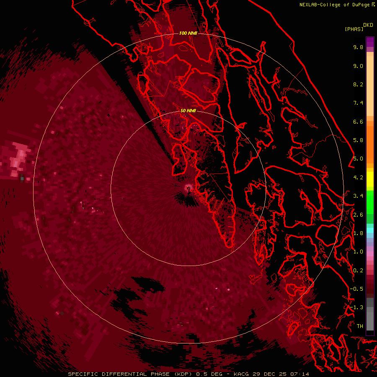Click the 50 NMI range ring label

coord(188,111)
